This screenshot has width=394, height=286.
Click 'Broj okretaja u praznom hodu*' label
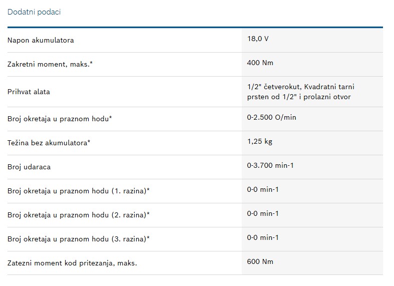[x=60, y=119]
